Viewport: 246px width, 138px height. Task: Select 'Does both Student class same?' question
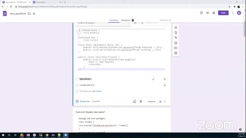[90, 112]
